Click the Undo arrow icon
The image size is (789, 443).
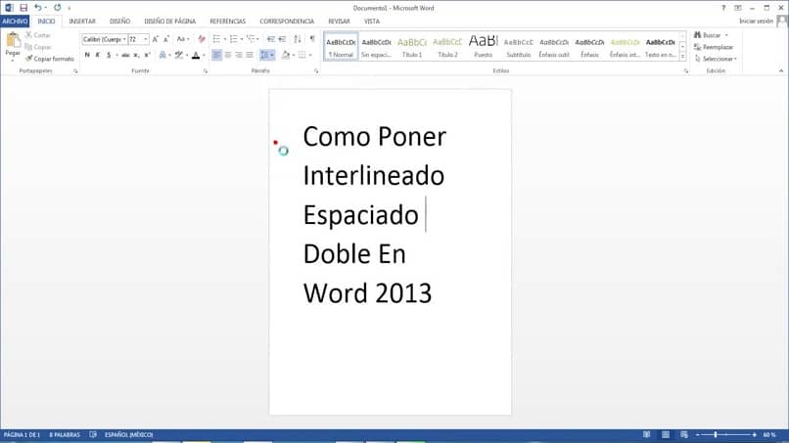click(37, 7)
